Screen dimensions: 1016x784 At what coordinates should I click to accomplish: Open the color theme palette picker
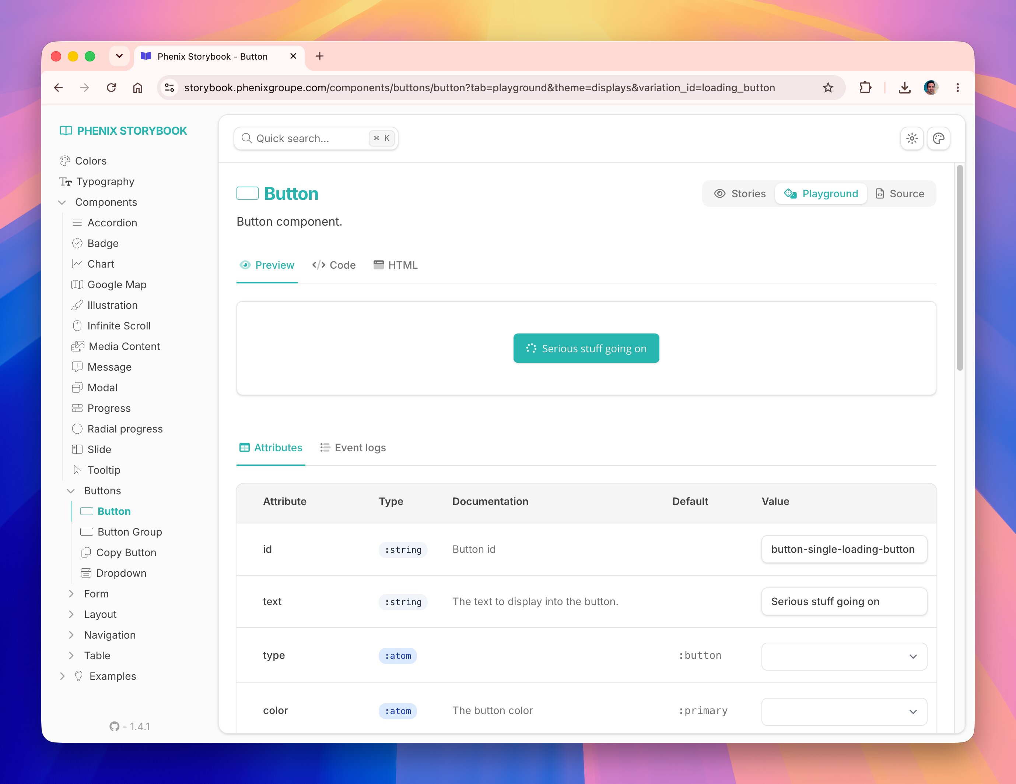click(x=938, y=138)
